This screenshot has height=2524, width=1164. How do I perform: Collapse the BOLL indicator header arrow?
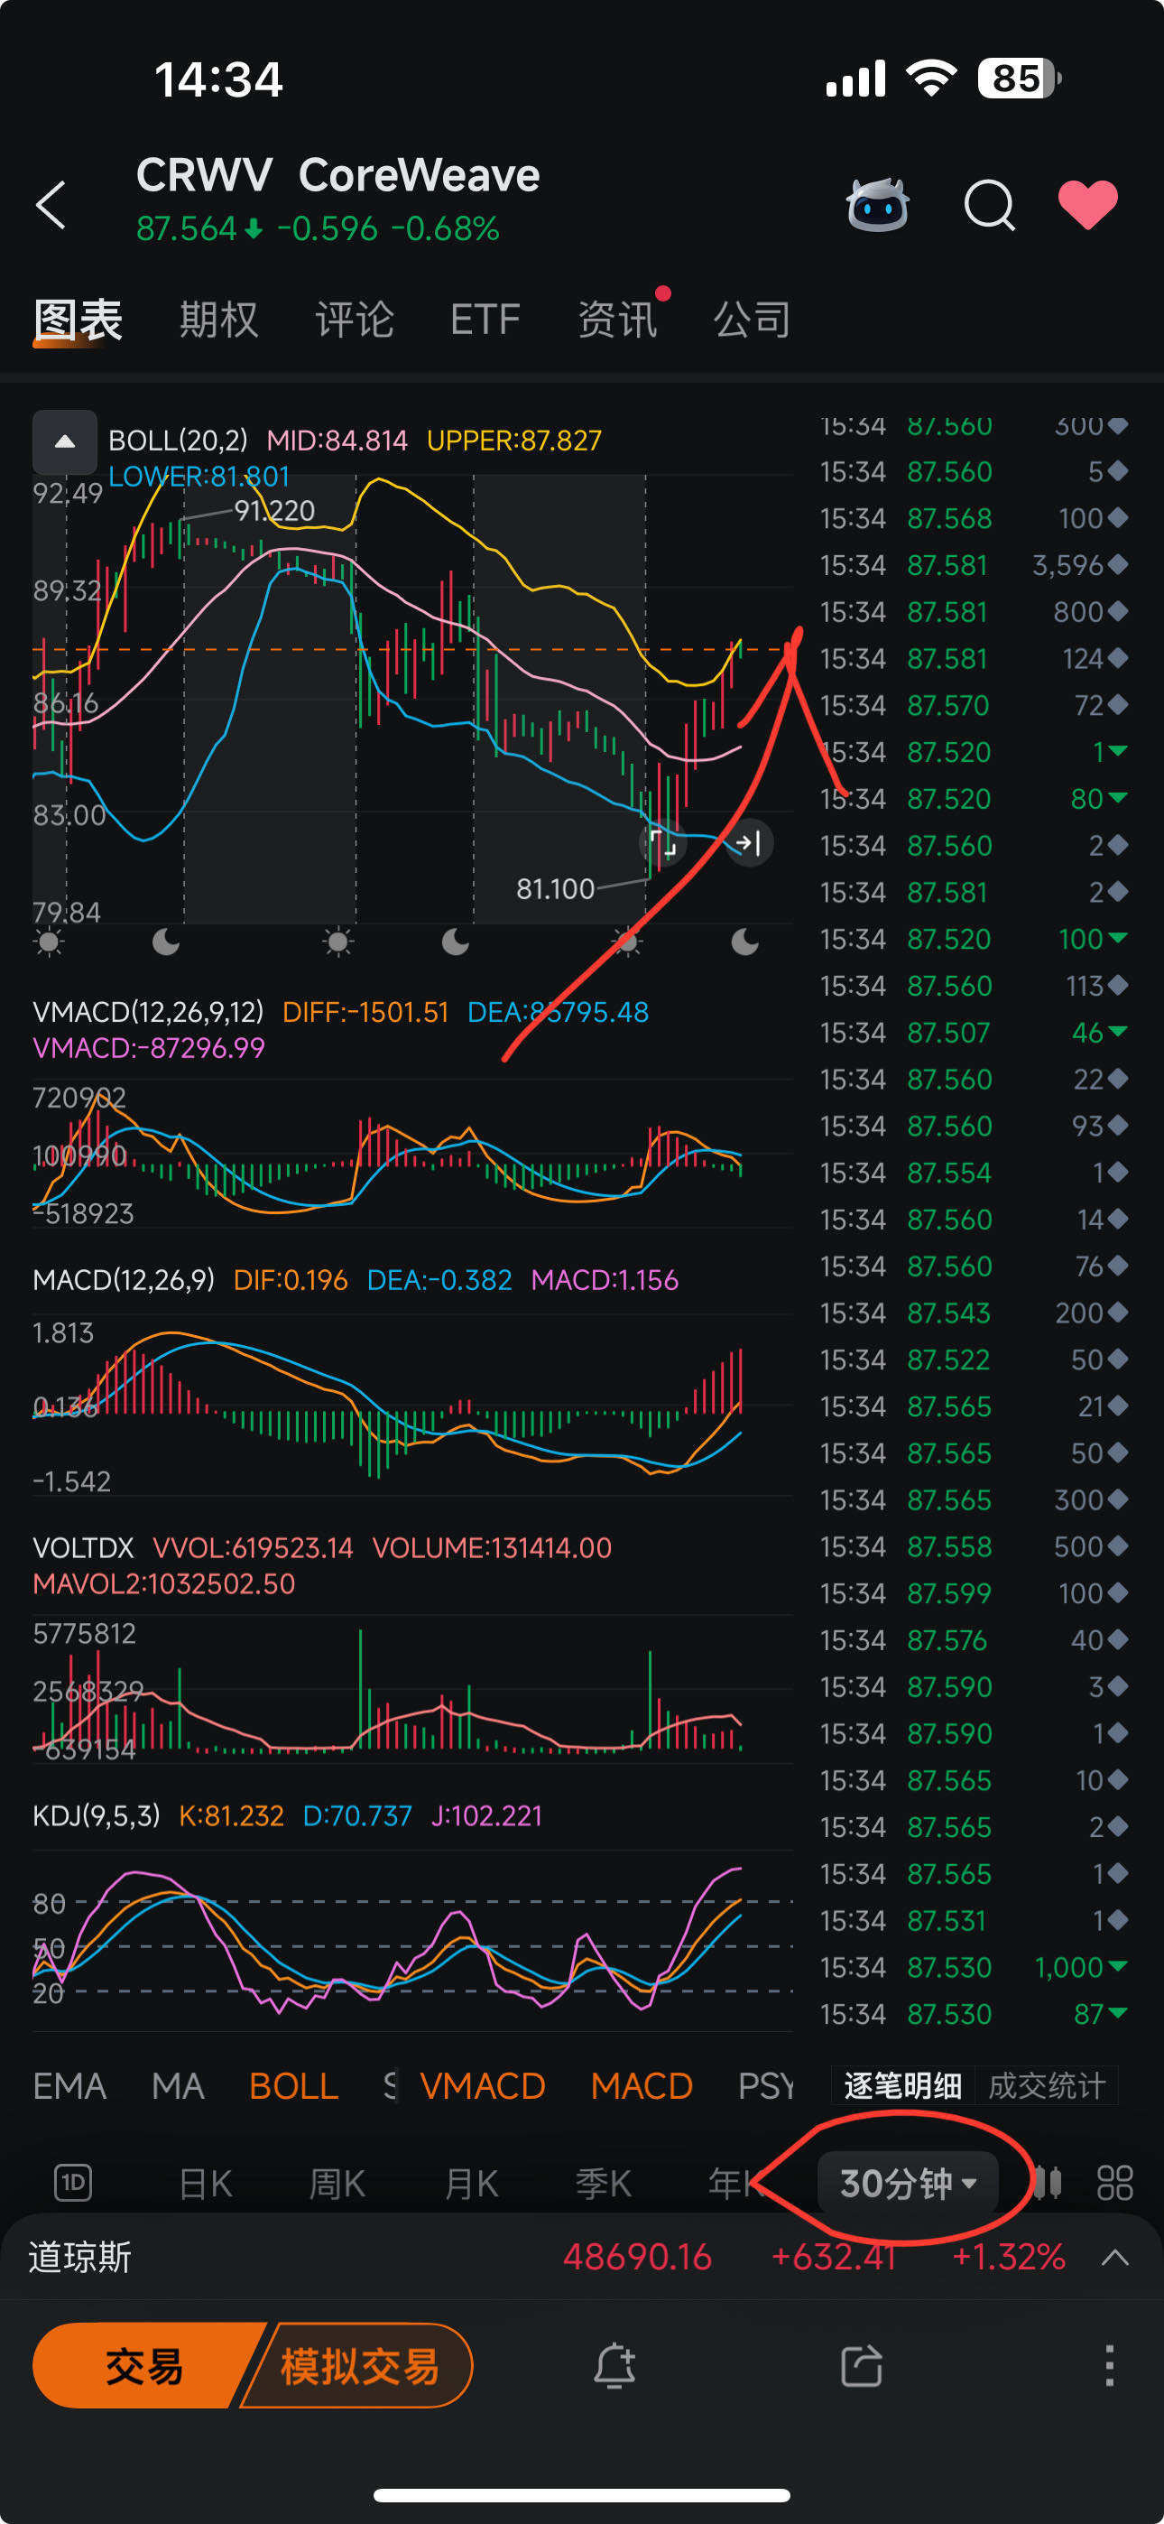pyautogui.click(x=65, y=442)
